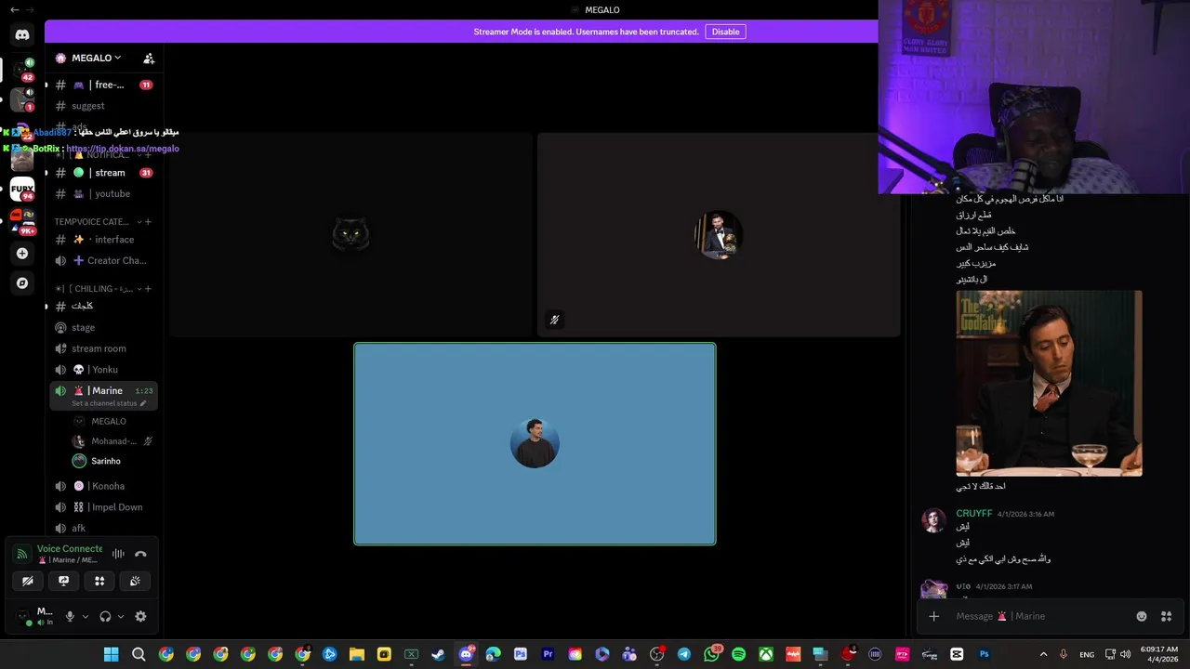Join the Creator Cha... voice channel
This screenshot has height=669, width=1190.
coord(103,260)
